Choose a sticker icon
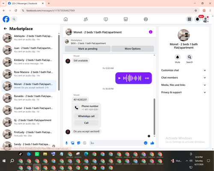This screenshot has width=214, height=171. click(79, 143)
